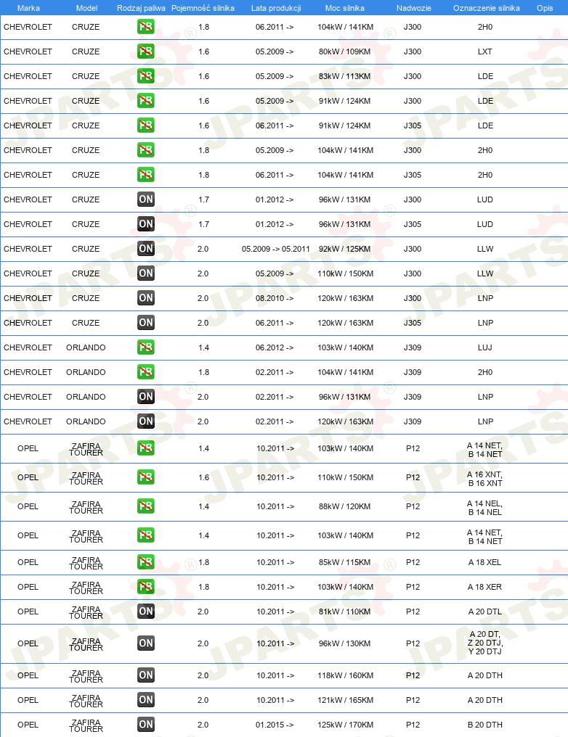Click diesel ON icon in Orlando 120kW / 163KM row
The image size is (568, 737).
point(146,421)
